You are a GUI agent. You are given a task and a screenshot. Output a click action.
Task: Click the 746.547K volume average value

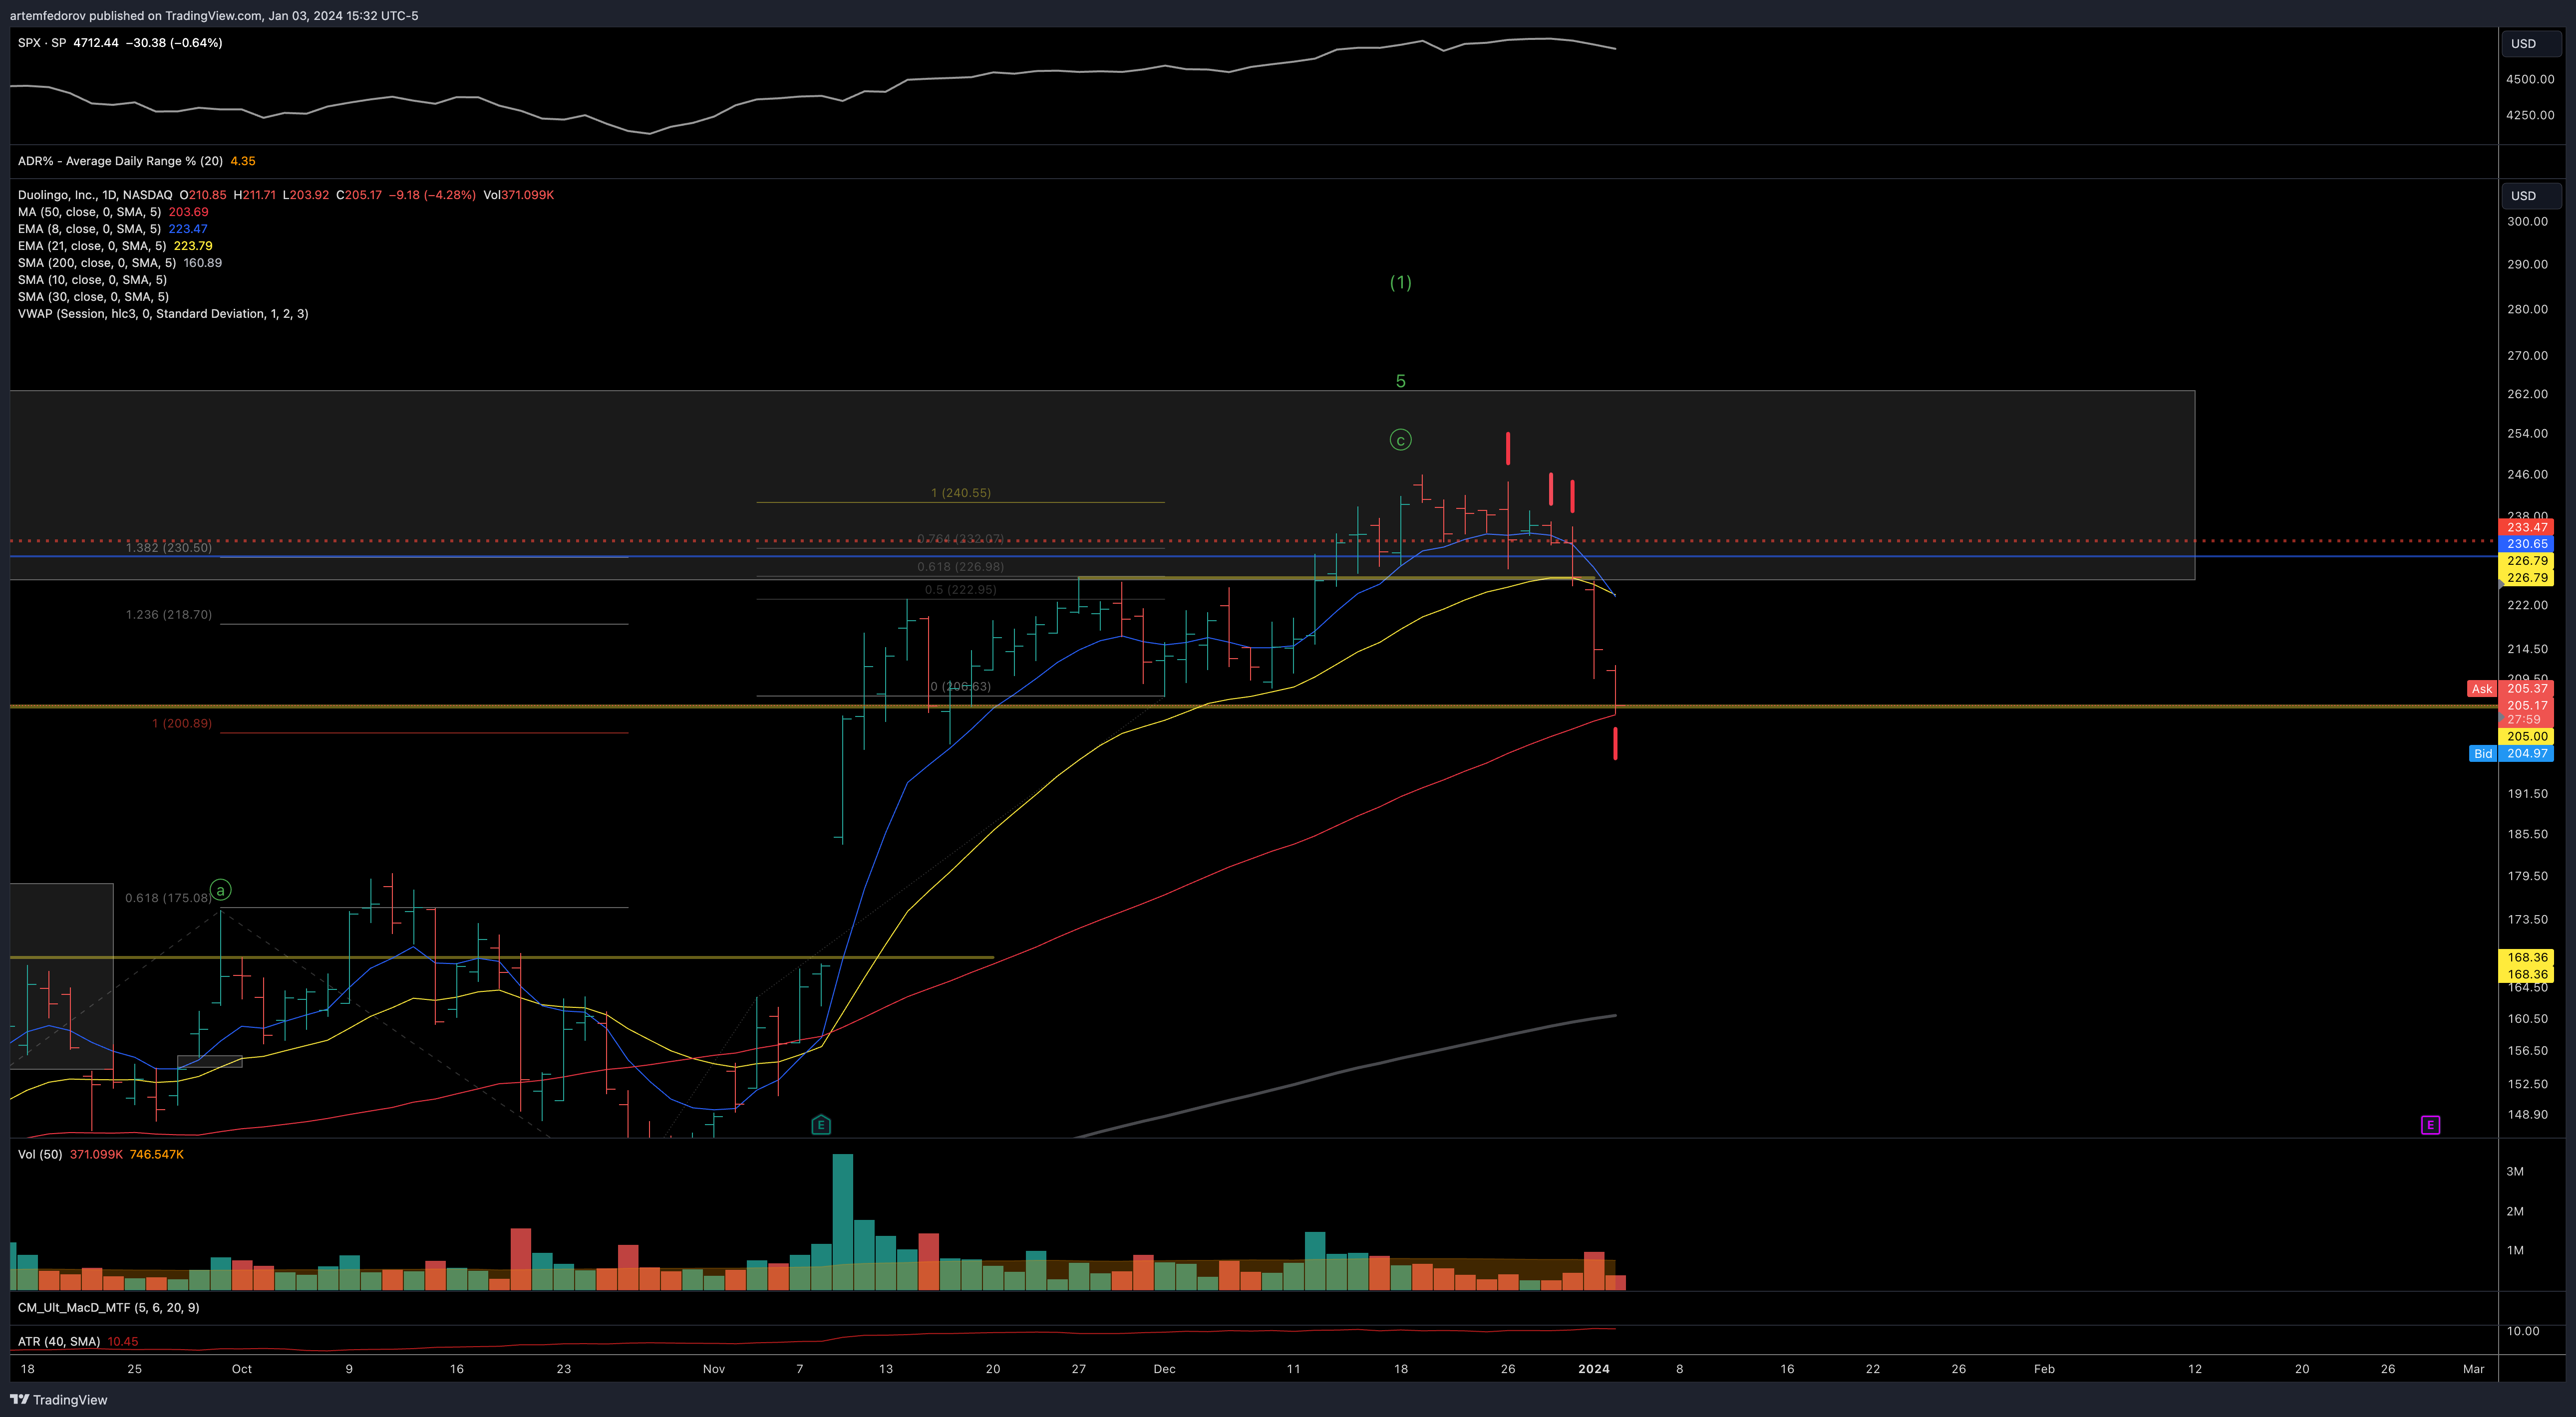(157, 1154)
